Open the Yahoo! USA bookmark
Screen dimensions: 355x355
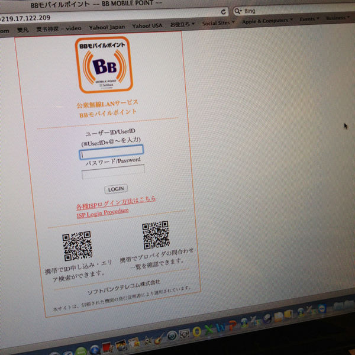(147, 26)
